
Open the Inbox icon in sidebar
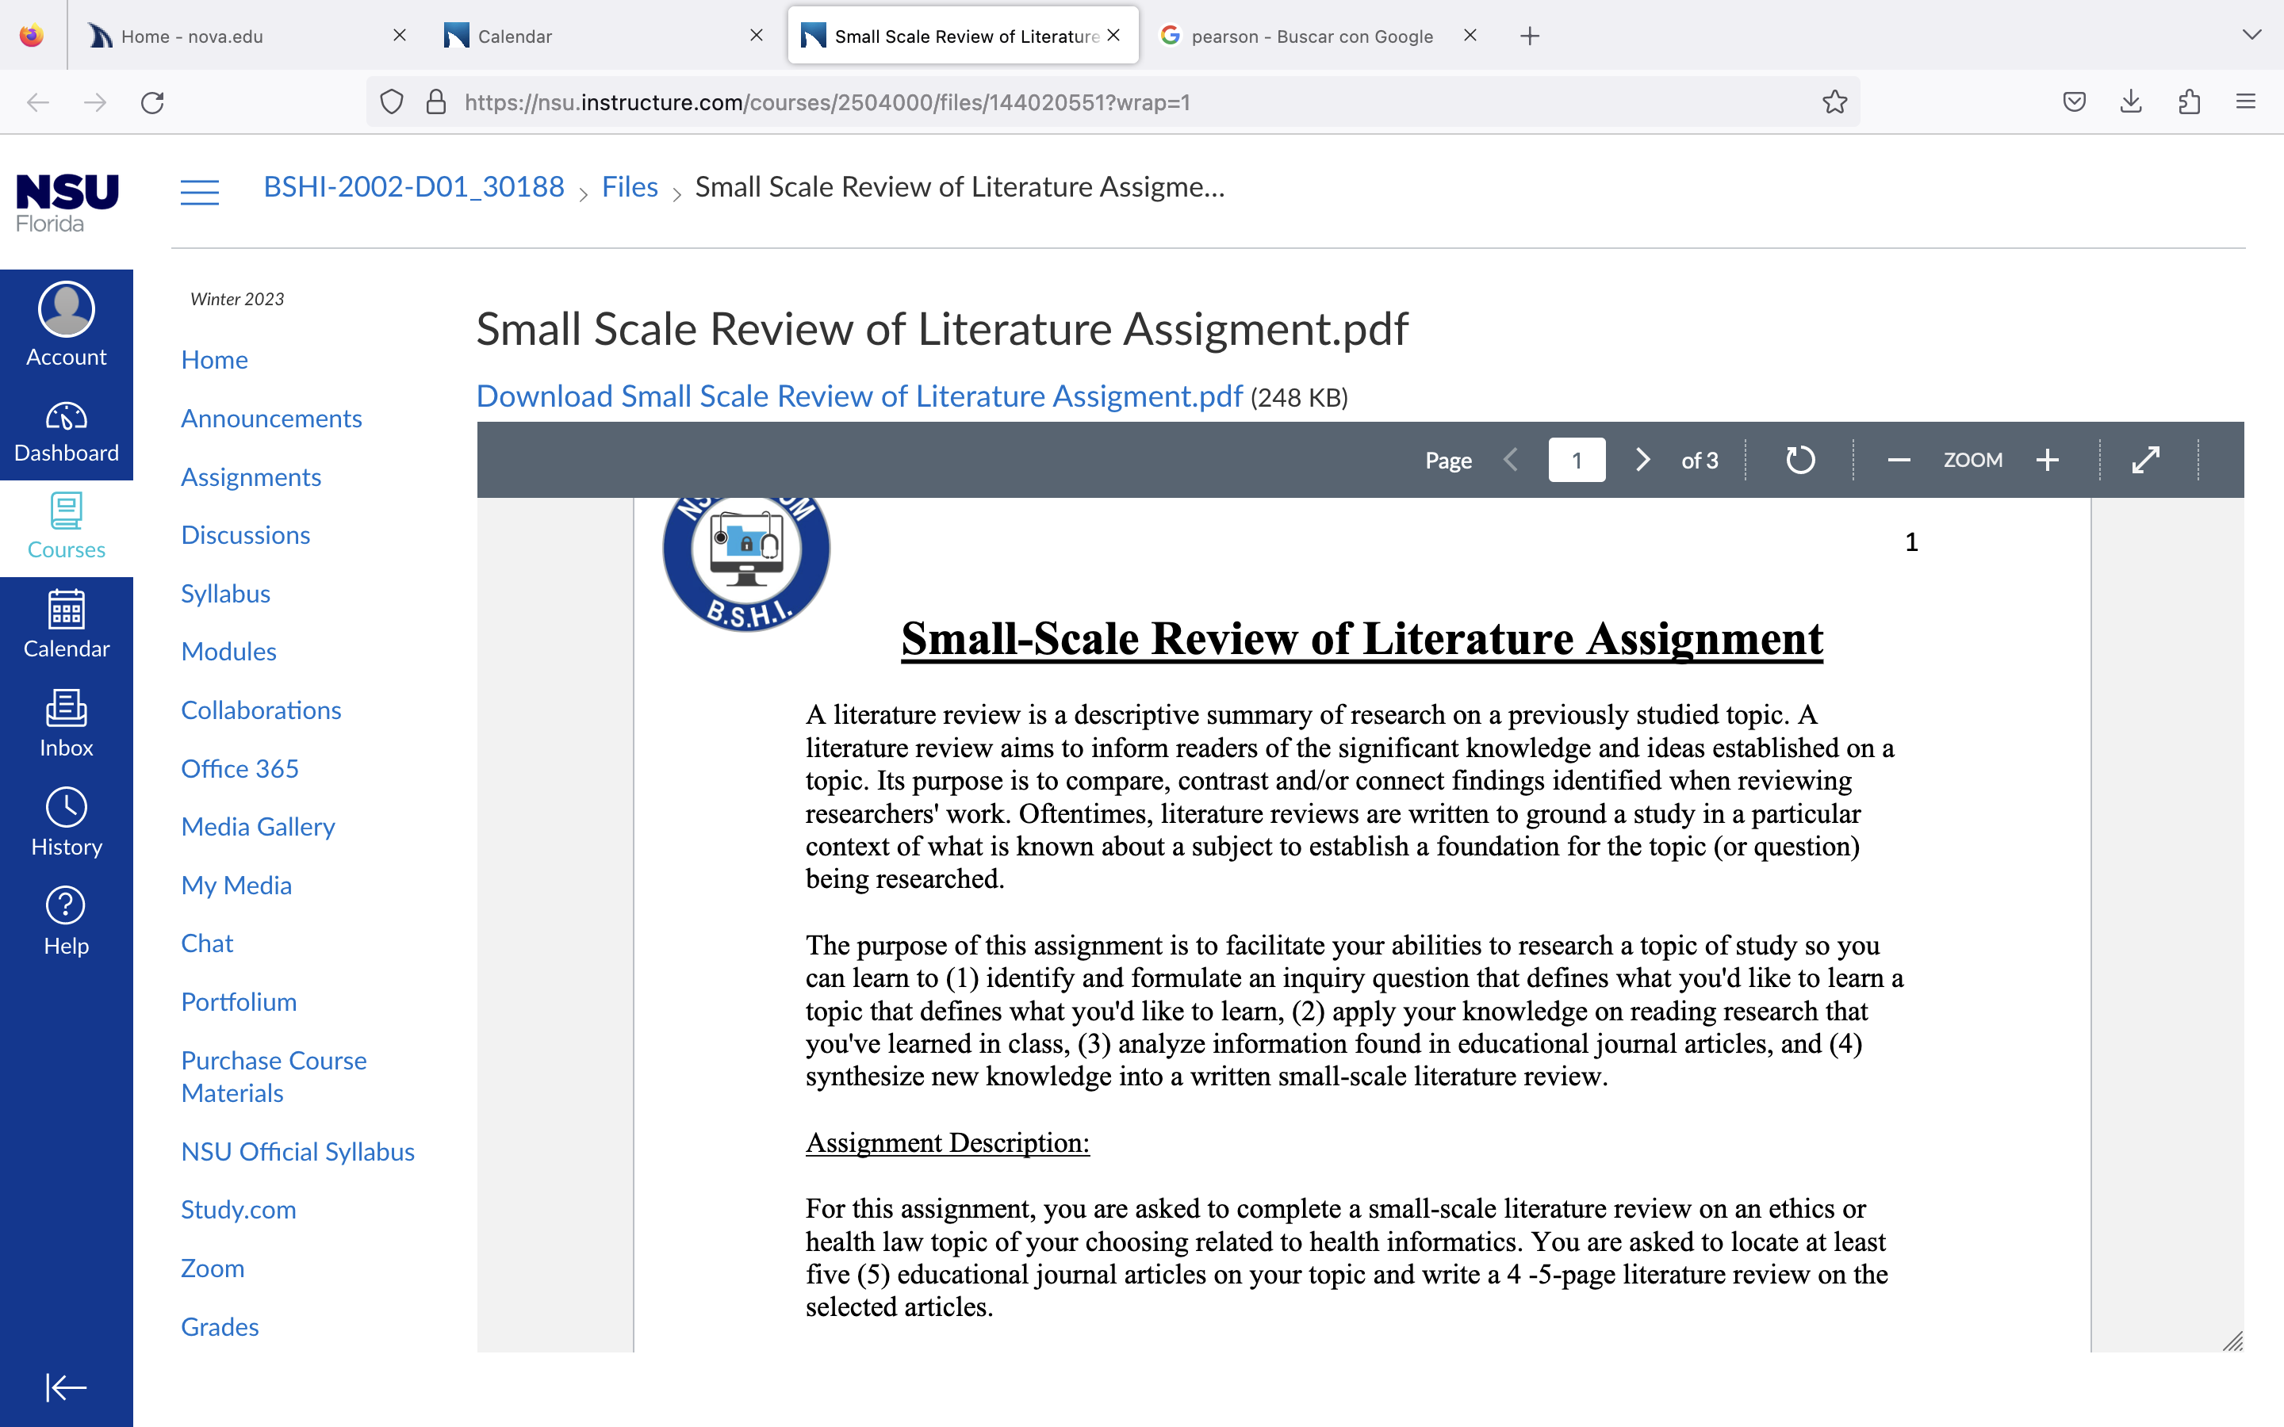click(66, 708)
